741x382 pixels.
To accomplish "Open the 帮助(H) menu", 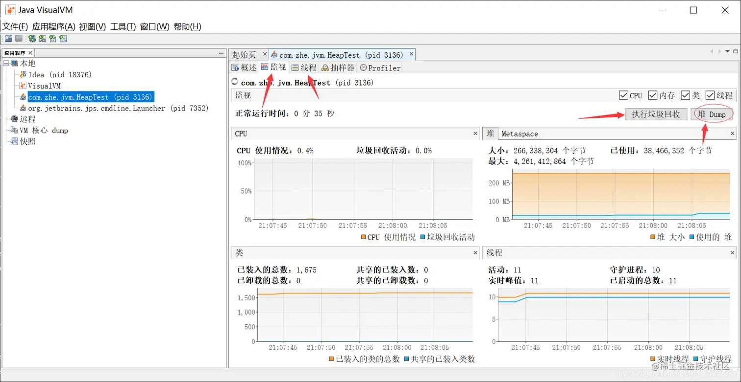I will click(x=188, y=26).
